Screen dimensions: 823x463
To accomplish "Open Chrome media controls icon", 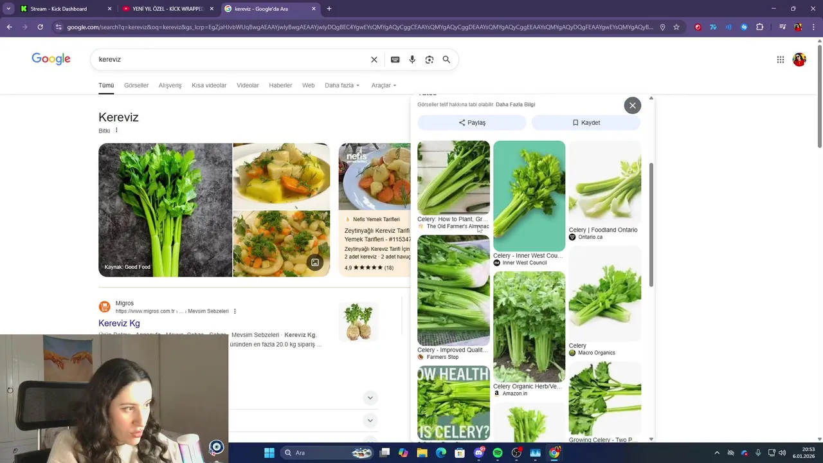I will coord(782,27).
